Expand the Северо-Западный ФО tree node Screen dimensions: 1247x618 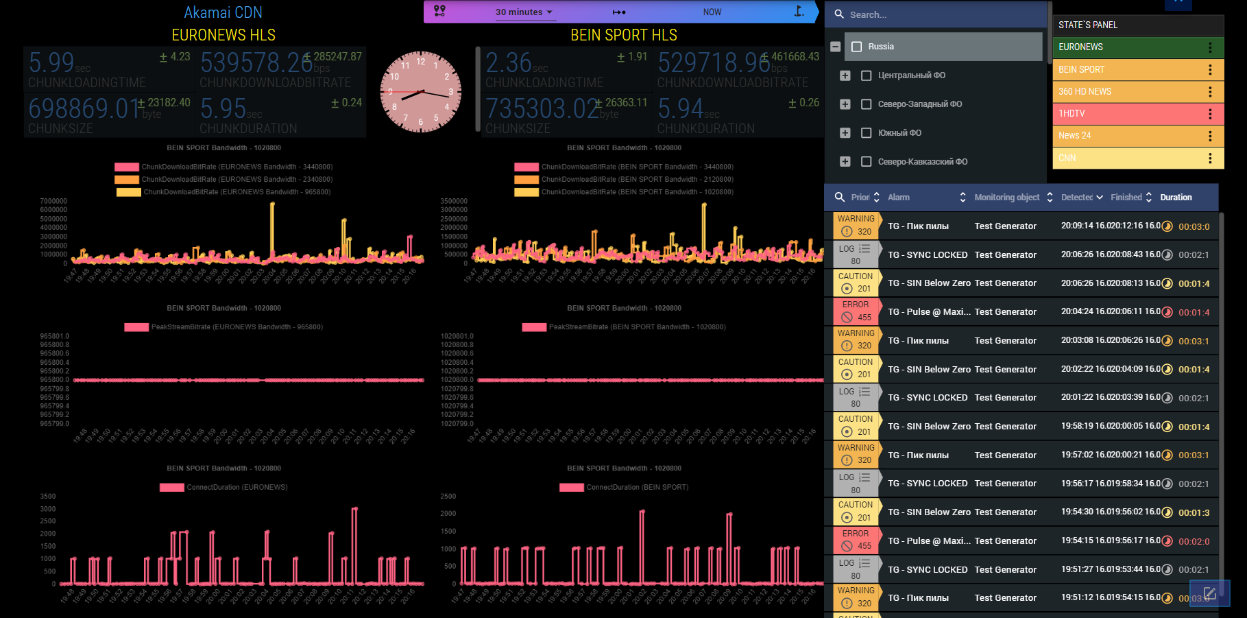coord(845,104)
